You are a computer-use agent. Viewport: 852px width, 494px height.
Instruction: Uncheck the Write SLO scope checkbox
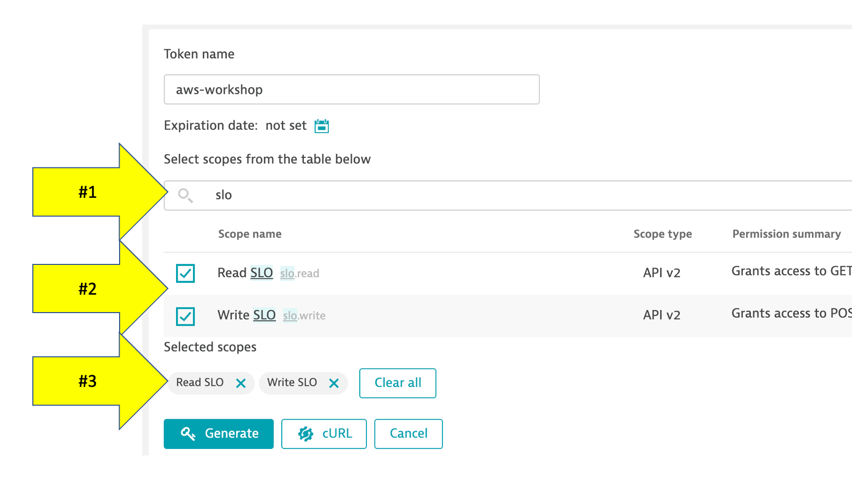[x=185, y=316]
